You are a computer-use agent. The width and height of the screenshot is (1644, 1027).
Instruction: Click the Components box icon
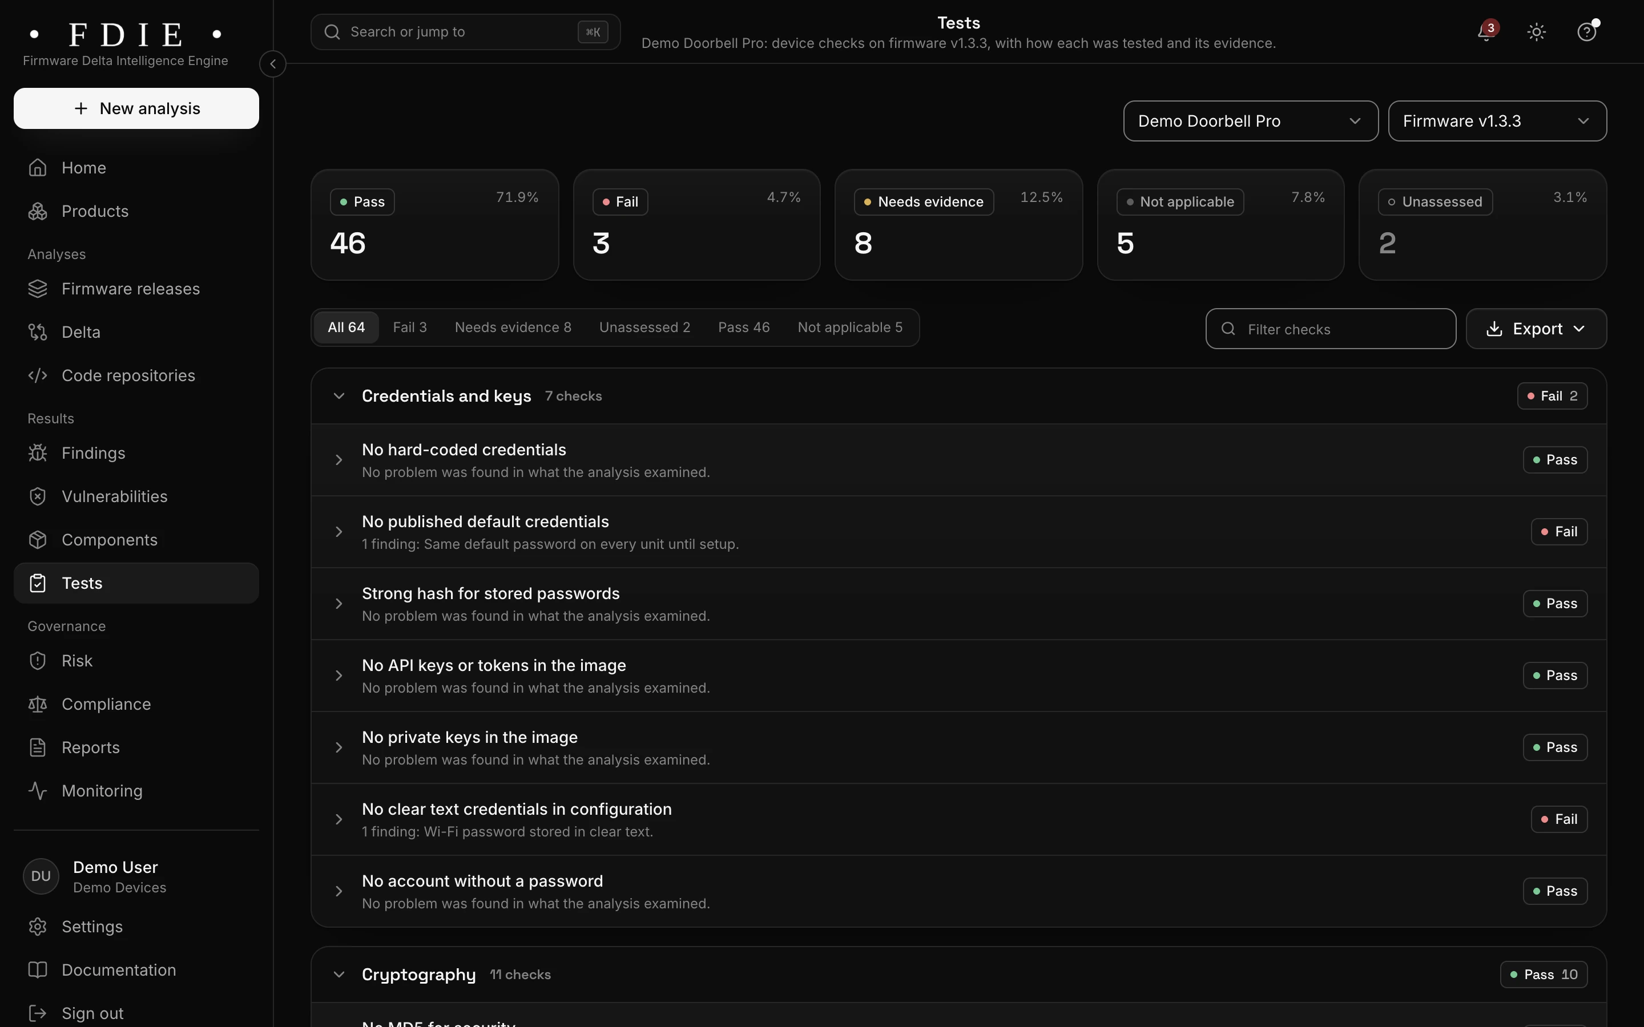pos(37,540)
